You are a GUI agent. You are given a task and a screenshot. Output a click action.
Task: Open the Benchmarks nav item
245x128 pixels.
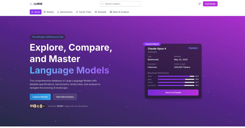tap(65, 12)
